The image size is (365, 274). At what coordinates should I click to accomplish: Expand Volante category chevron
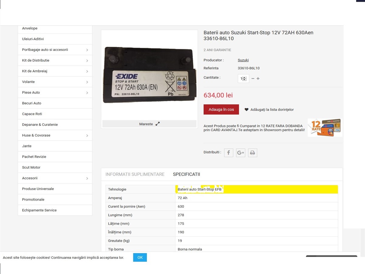click(x=87, y=82)
